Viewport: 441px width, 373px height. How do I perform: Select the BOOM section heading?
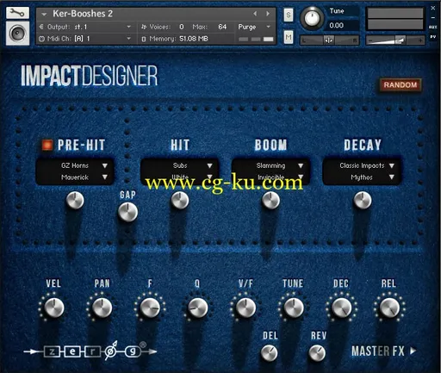point(270,145)
